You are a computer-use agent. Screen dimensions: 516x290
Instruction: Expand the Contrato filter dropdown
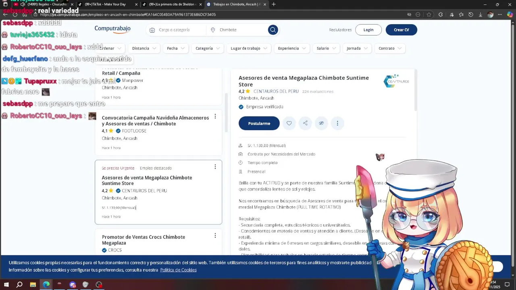390,48
